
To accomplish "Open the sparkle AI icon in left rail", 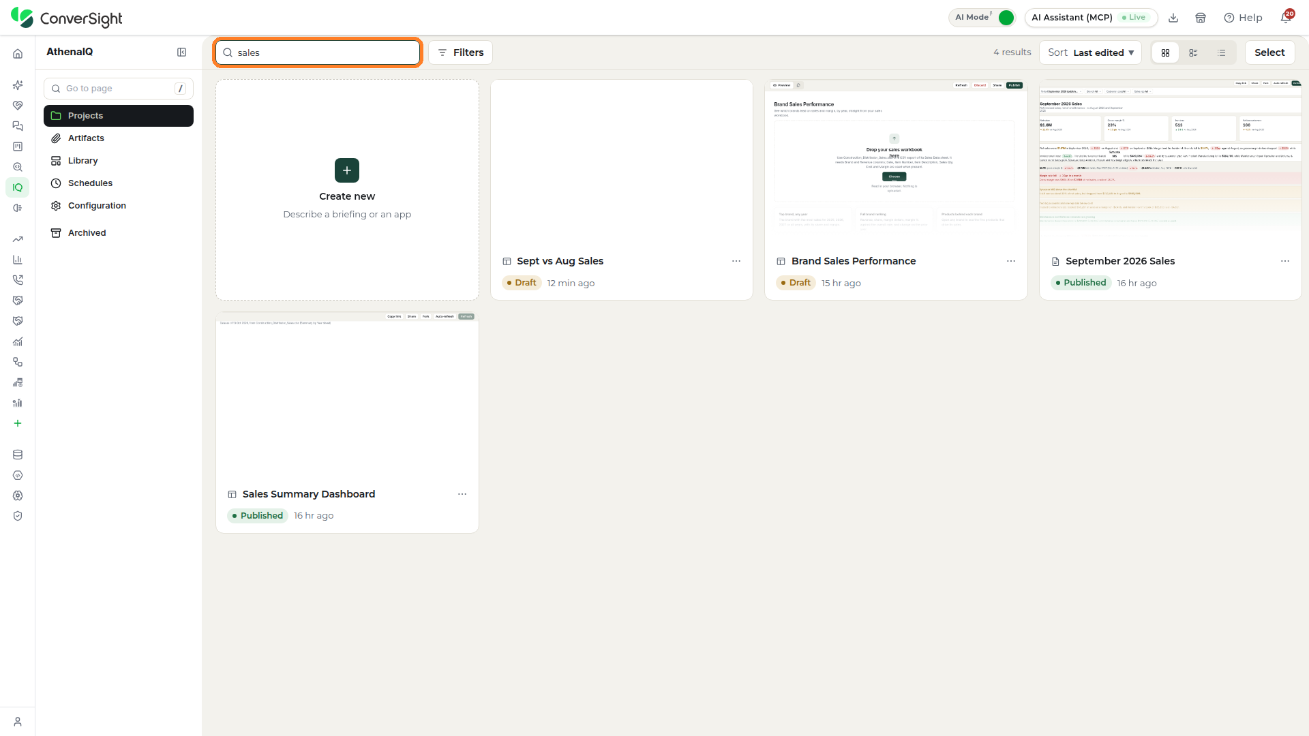I will [x=18, y=85].
